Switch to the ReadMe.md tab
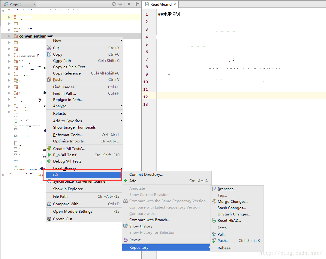The image size is (326, 259). [161, 5]
